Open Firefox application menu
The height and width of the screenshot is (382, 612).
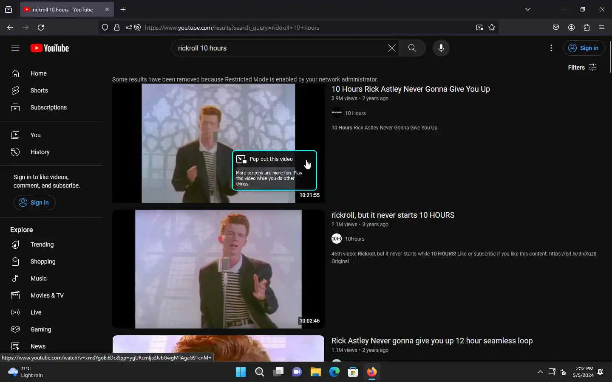point(602,28)
